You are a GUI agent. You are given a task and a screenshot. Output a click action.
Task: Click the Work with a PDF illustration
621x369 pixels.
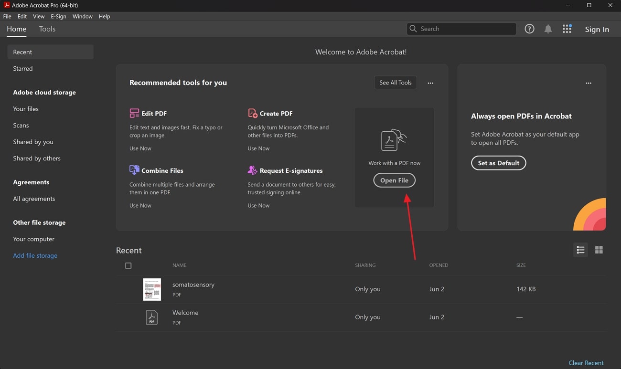(394, 140)
